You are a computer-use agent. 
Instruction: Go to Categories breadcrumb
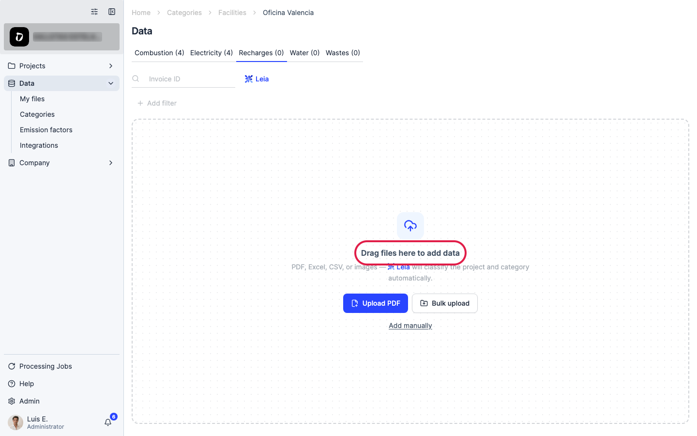click(x=184, y=13)
